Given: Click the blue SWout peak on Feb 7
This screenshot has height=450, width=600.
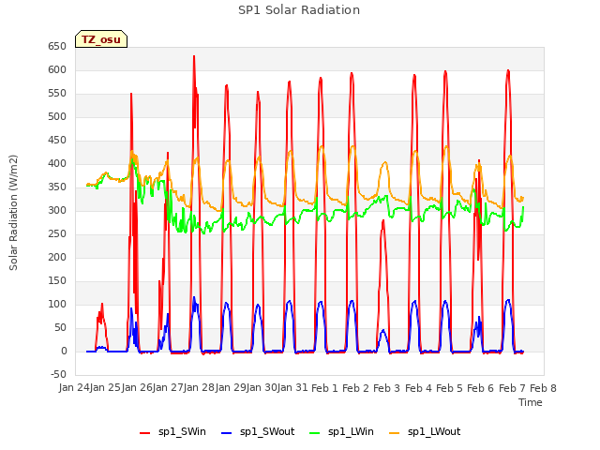Looking at the screenshot, I should coord(508,300).
